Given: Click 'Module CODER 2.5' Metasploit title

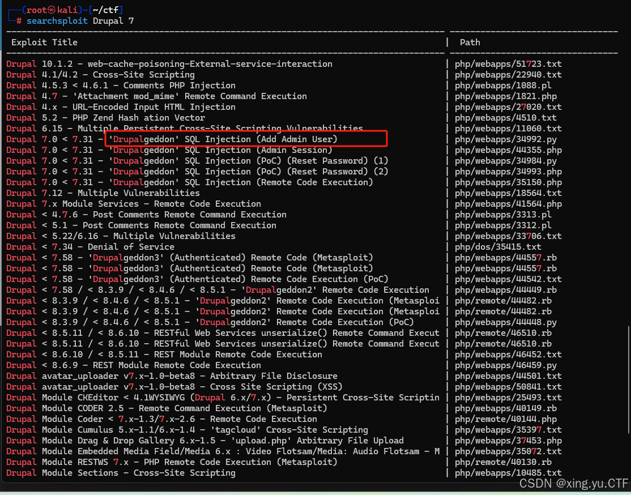Looking at the screenshot, I should click(167, 408).
